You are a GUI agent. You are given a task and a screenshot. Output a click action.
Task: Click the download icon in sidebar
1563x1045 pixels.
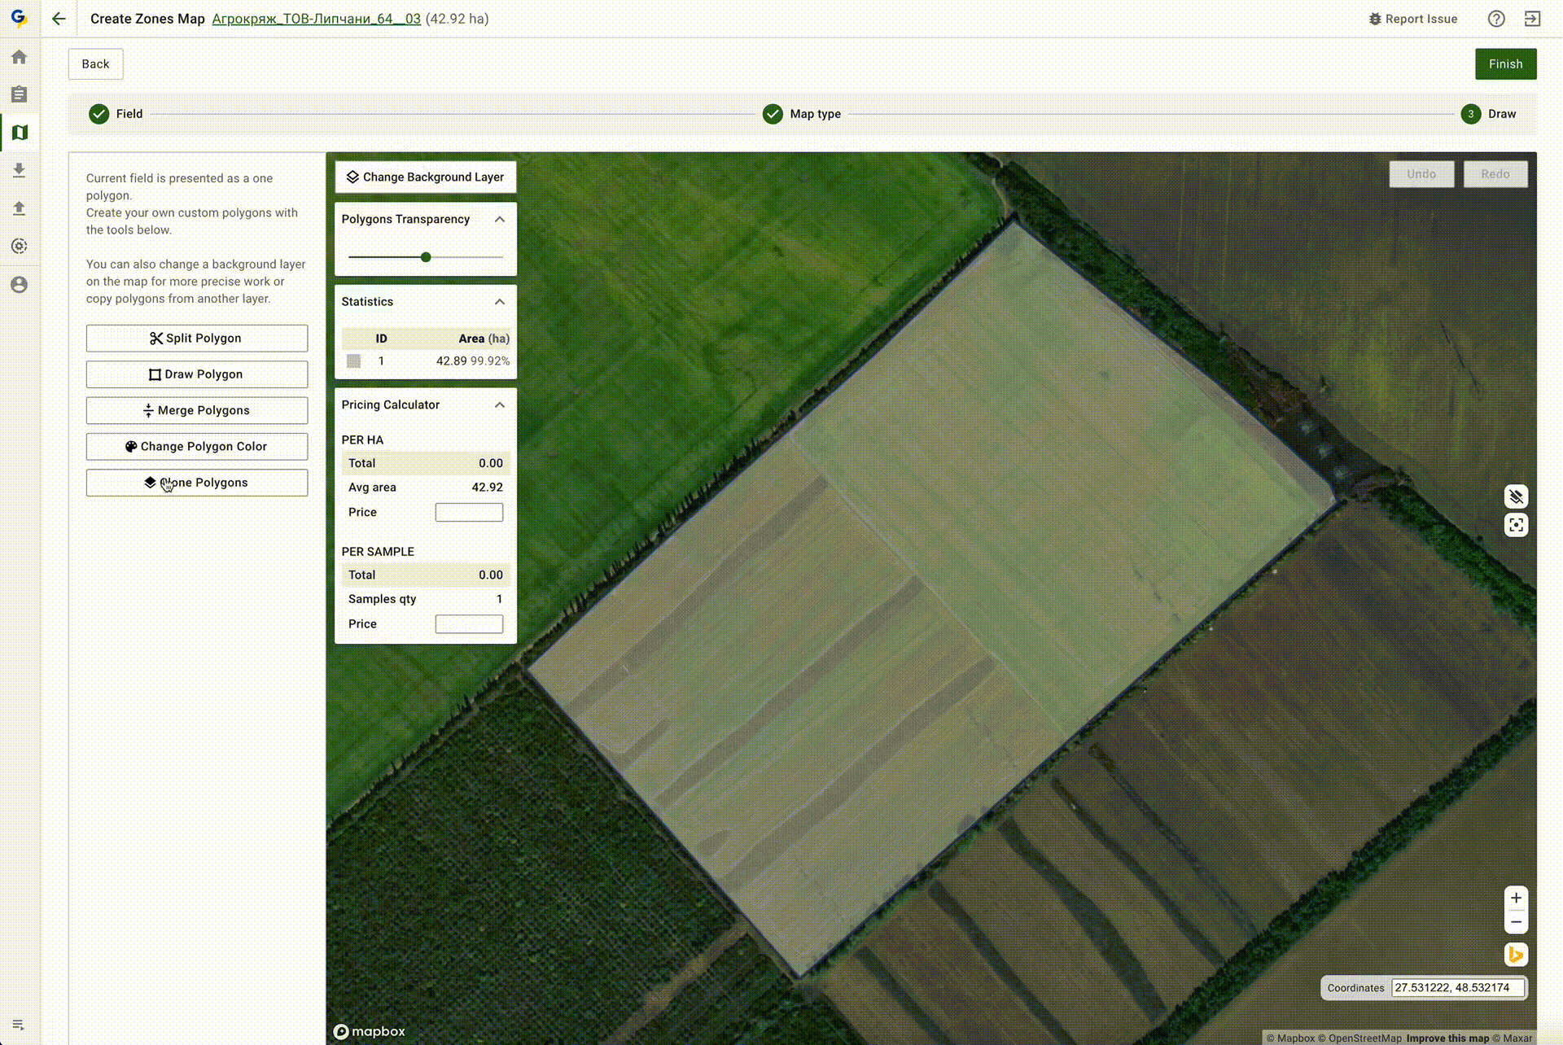pyautogui.click(x=20, y=170)
